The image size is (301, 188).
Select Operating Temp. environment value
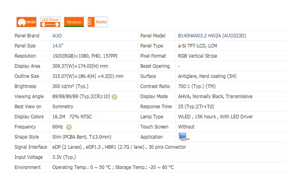[x=113, y=167]
